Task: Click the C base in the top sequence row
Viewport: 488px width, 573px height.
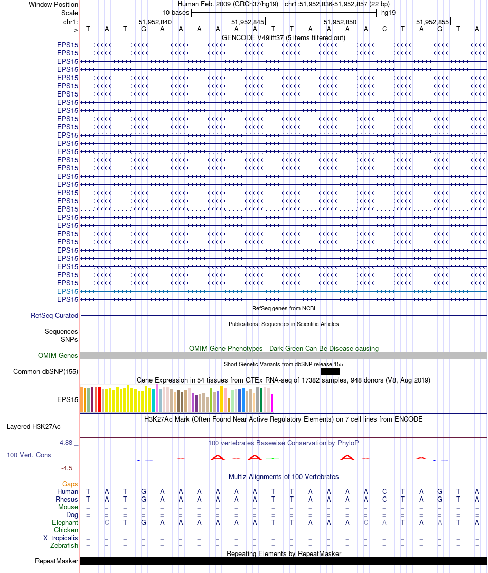Action: click(385, 29)
